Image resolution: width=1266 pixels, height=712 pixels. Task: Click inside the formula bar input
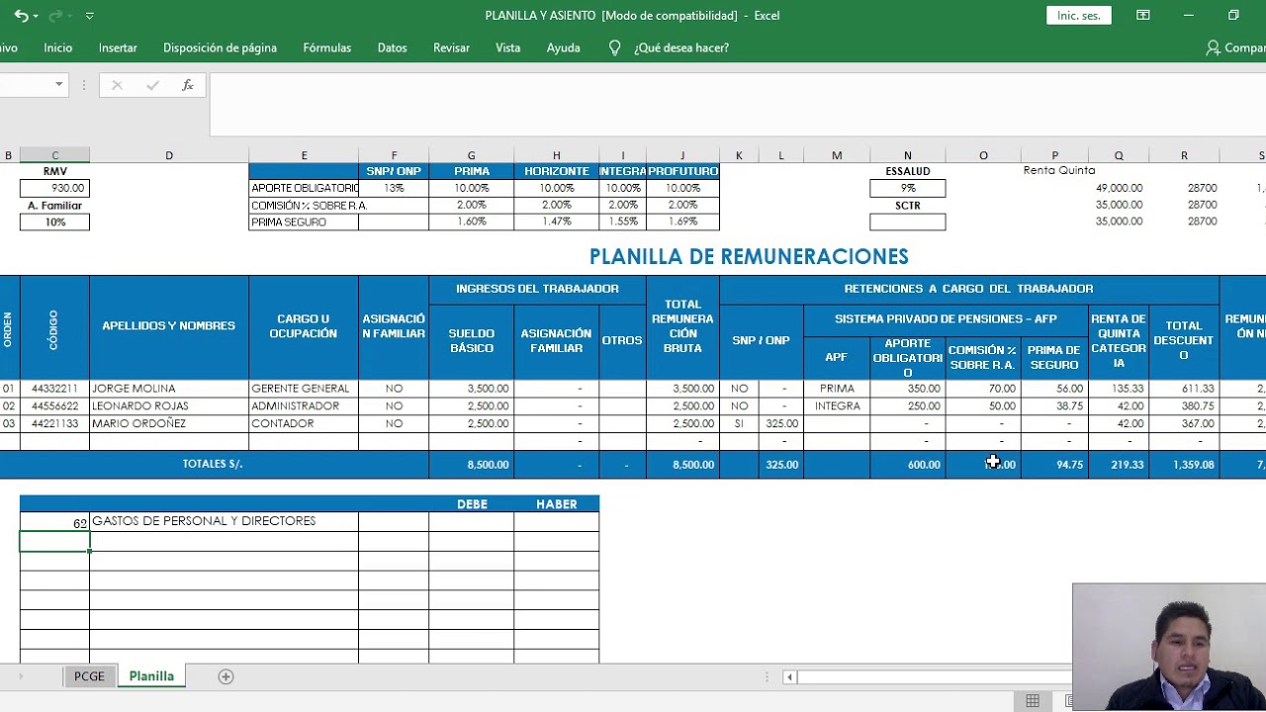(x=737, y=104)
